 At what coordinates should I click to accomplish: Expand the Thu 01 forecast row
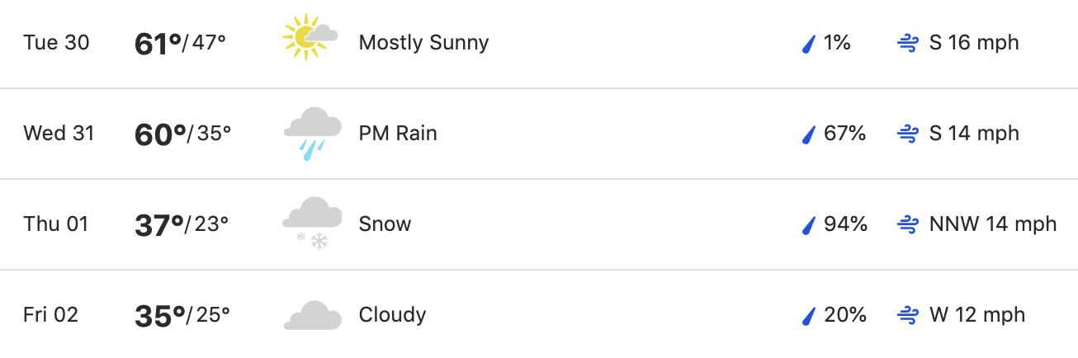pyautogui.click(x=539, y=224)
